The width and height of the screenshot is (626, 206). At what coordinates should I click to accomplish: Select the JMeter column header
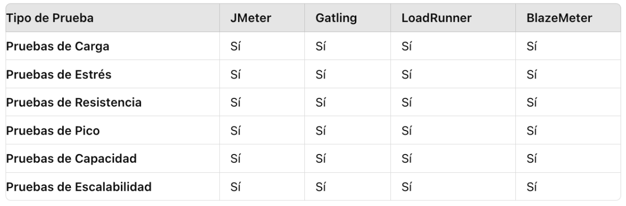click(251, 18)
